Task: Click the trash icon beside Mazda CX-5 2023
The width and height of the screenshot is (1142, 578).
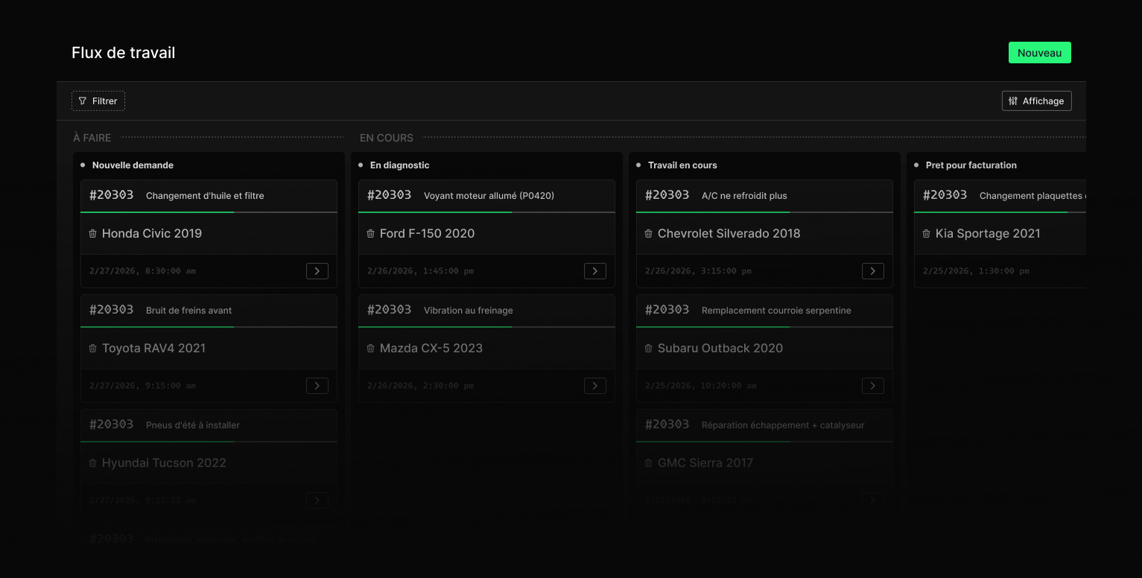Action: (x=371, y=349)
